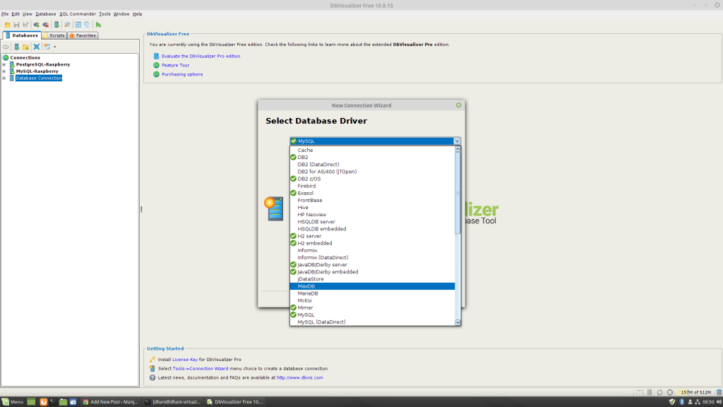Select PostgreSQL-Raspberry in connections tree
The image size is (723, 407).
click(x=43, y=64)
